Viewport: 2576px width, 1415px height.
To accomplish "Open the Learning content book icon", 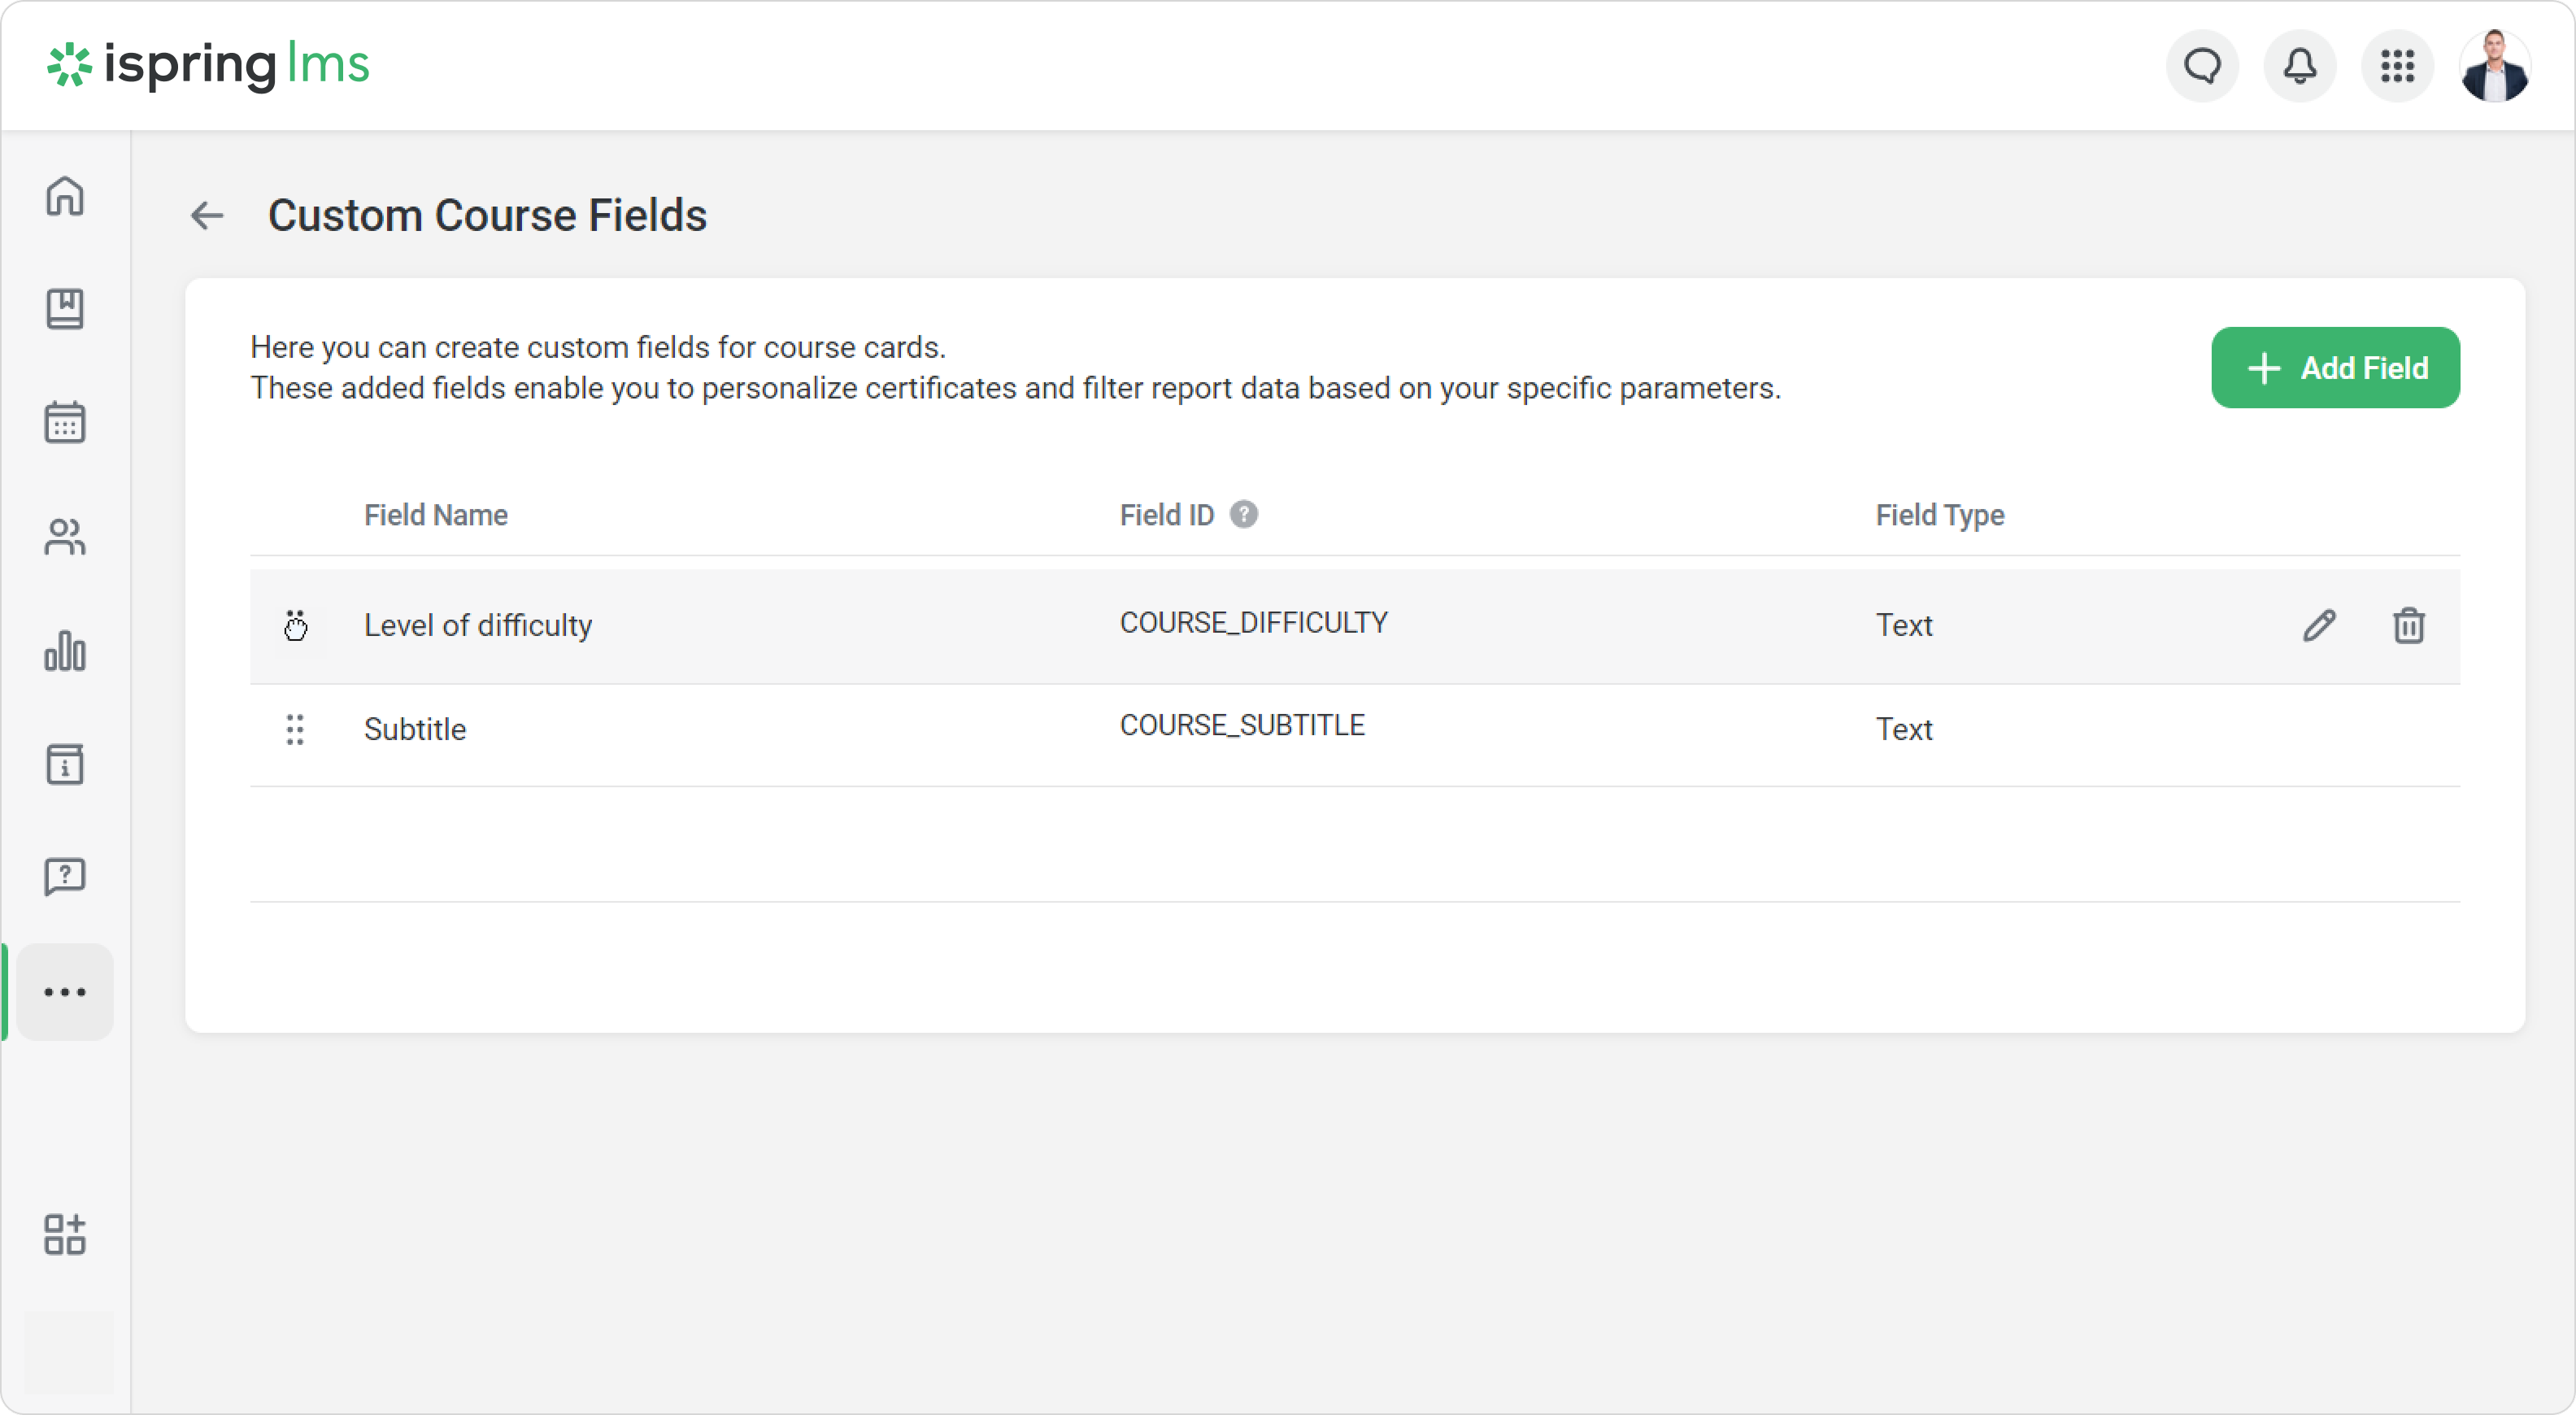I will pyautogui.click(x=65, y=309).
